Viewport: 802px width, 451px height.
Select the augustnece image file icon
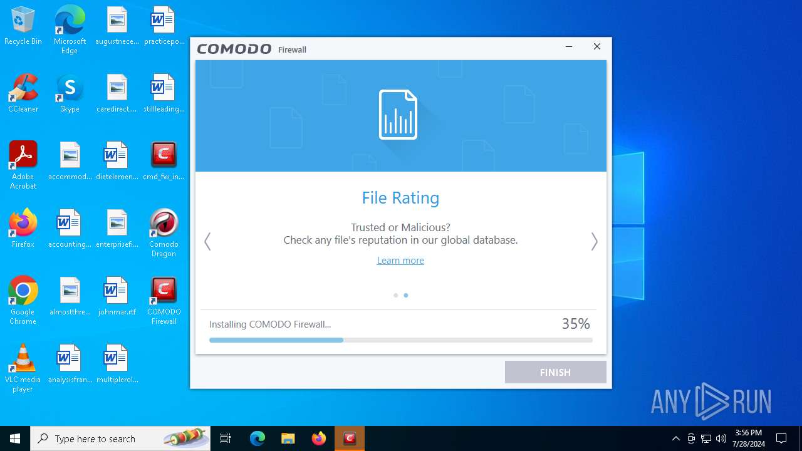tap(117, 26)
